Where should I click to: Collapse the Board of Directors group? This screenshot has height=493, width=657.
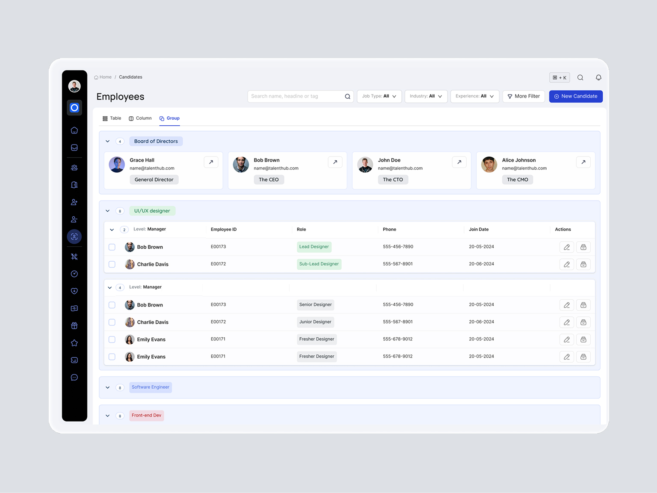(107, 141)
